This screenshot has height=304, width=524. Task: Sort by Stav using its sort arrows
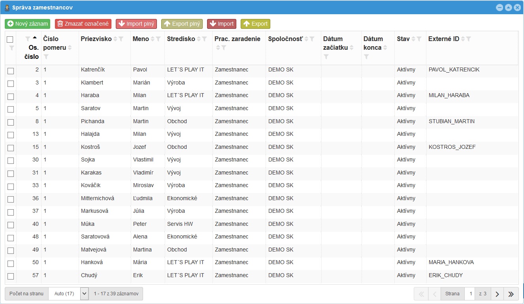pyautogui.click(x=413, y=39)
